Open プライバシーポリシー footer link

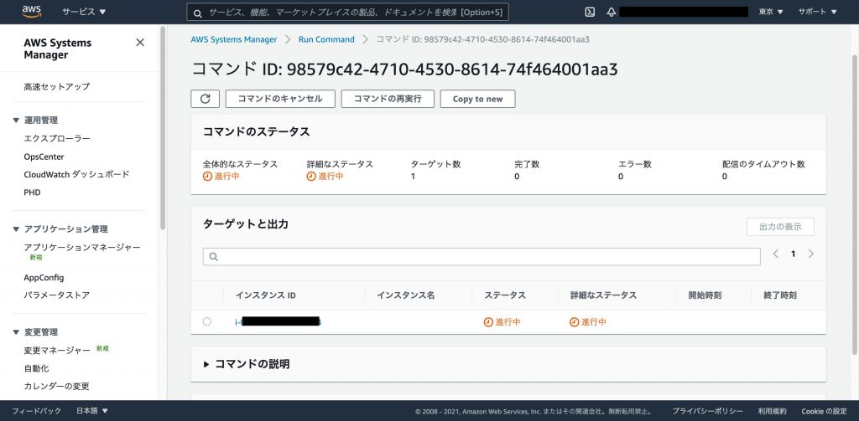pos(708,411)
